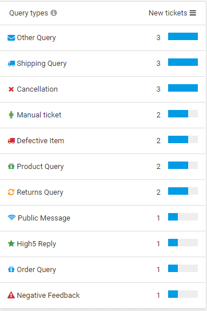This screenshot has height=311, width=207.
Task: Select the Shipping Query label
Action: [42, 64]
